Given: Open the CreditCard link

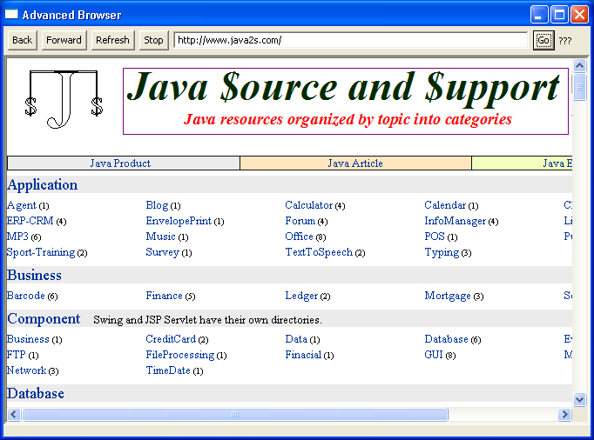Looking at the screenshot, I should pyautogui.click(x=171, y=339).
